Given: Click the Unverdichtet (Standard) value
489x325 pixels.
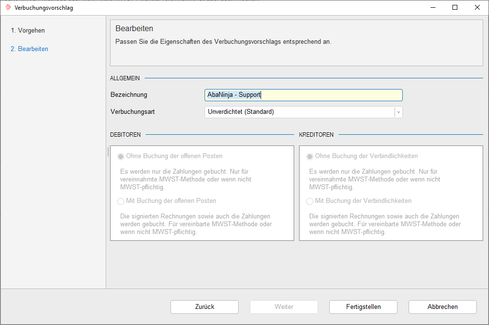Looking at the screenshot, I should [x=241, y=111].
